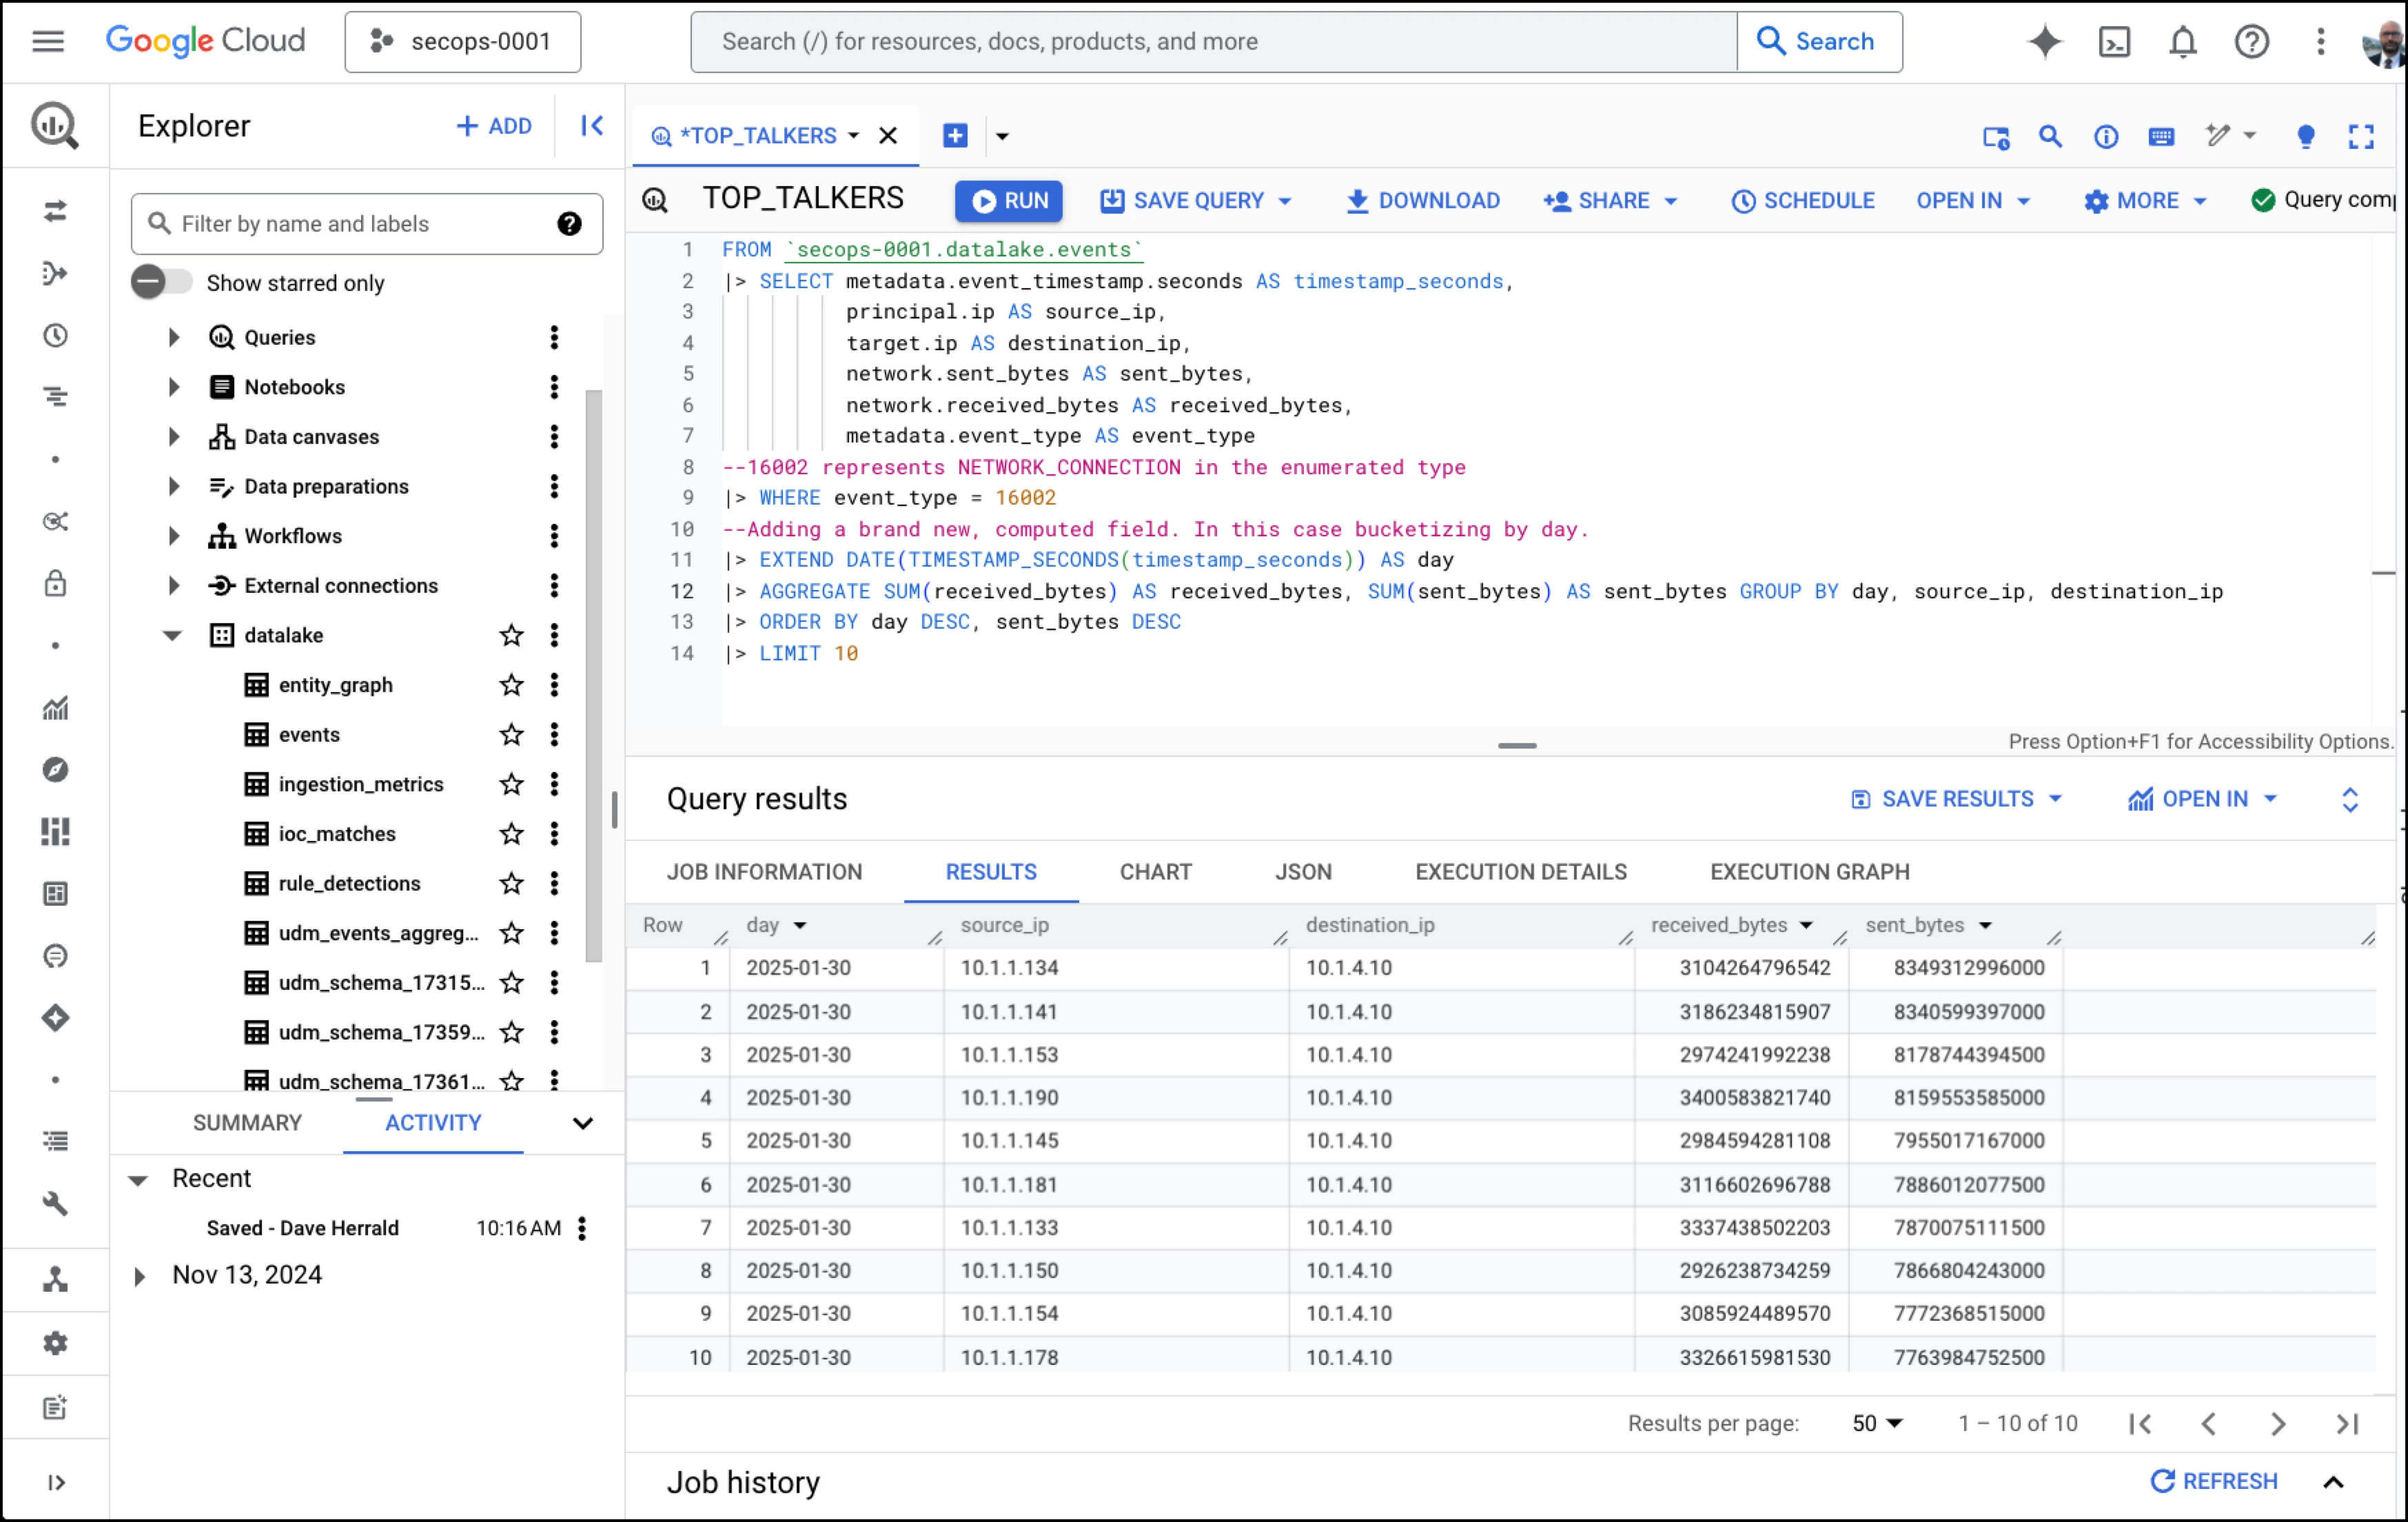Collapse the datalake dataset node
This screenshot has width=2408, height=1522.
(172, 635)
